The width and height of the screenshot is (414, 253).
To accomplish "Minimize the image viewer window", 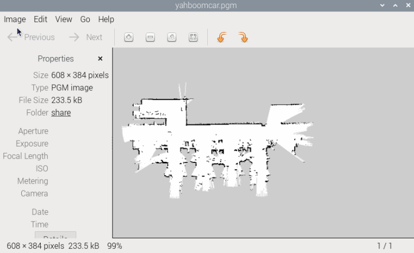I will [382, 5].
